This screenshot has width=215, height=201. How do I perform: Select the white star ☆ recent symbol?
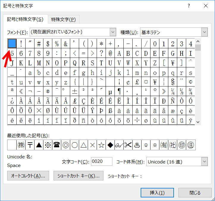click(x=101, y=145)
